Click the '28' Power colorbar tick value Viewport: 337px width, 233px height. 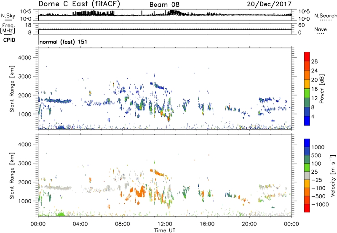pos(314,61)
